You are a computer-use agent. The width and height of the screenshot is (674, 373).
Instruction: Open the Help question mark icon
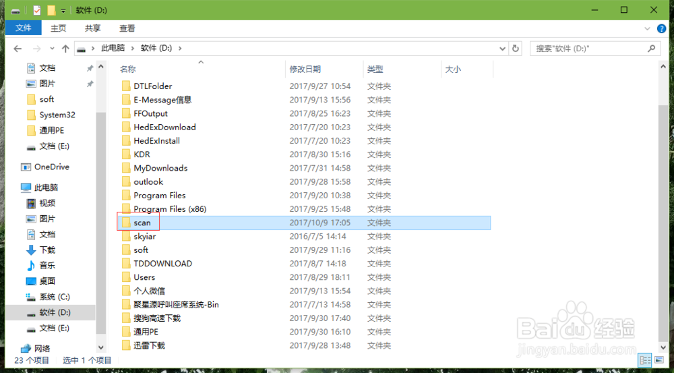click(662, 29)
